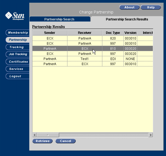This screenshot has height=156, width=166.
Task: Select Doc Type 820 cell
Action: pyautogui.click(x=113, y=38)
